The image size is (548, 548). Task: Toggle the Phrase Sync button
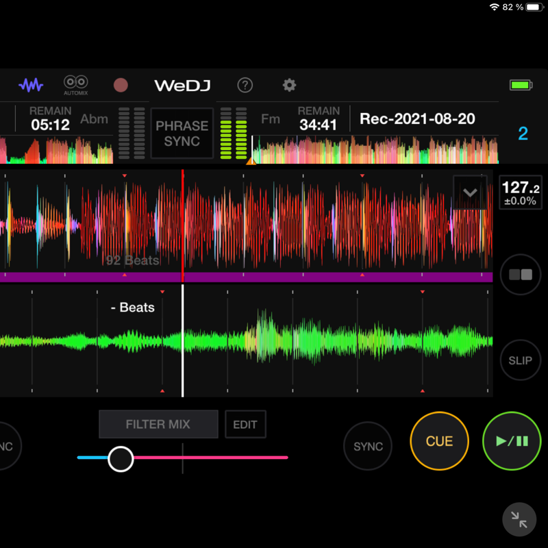click(182, 133)
